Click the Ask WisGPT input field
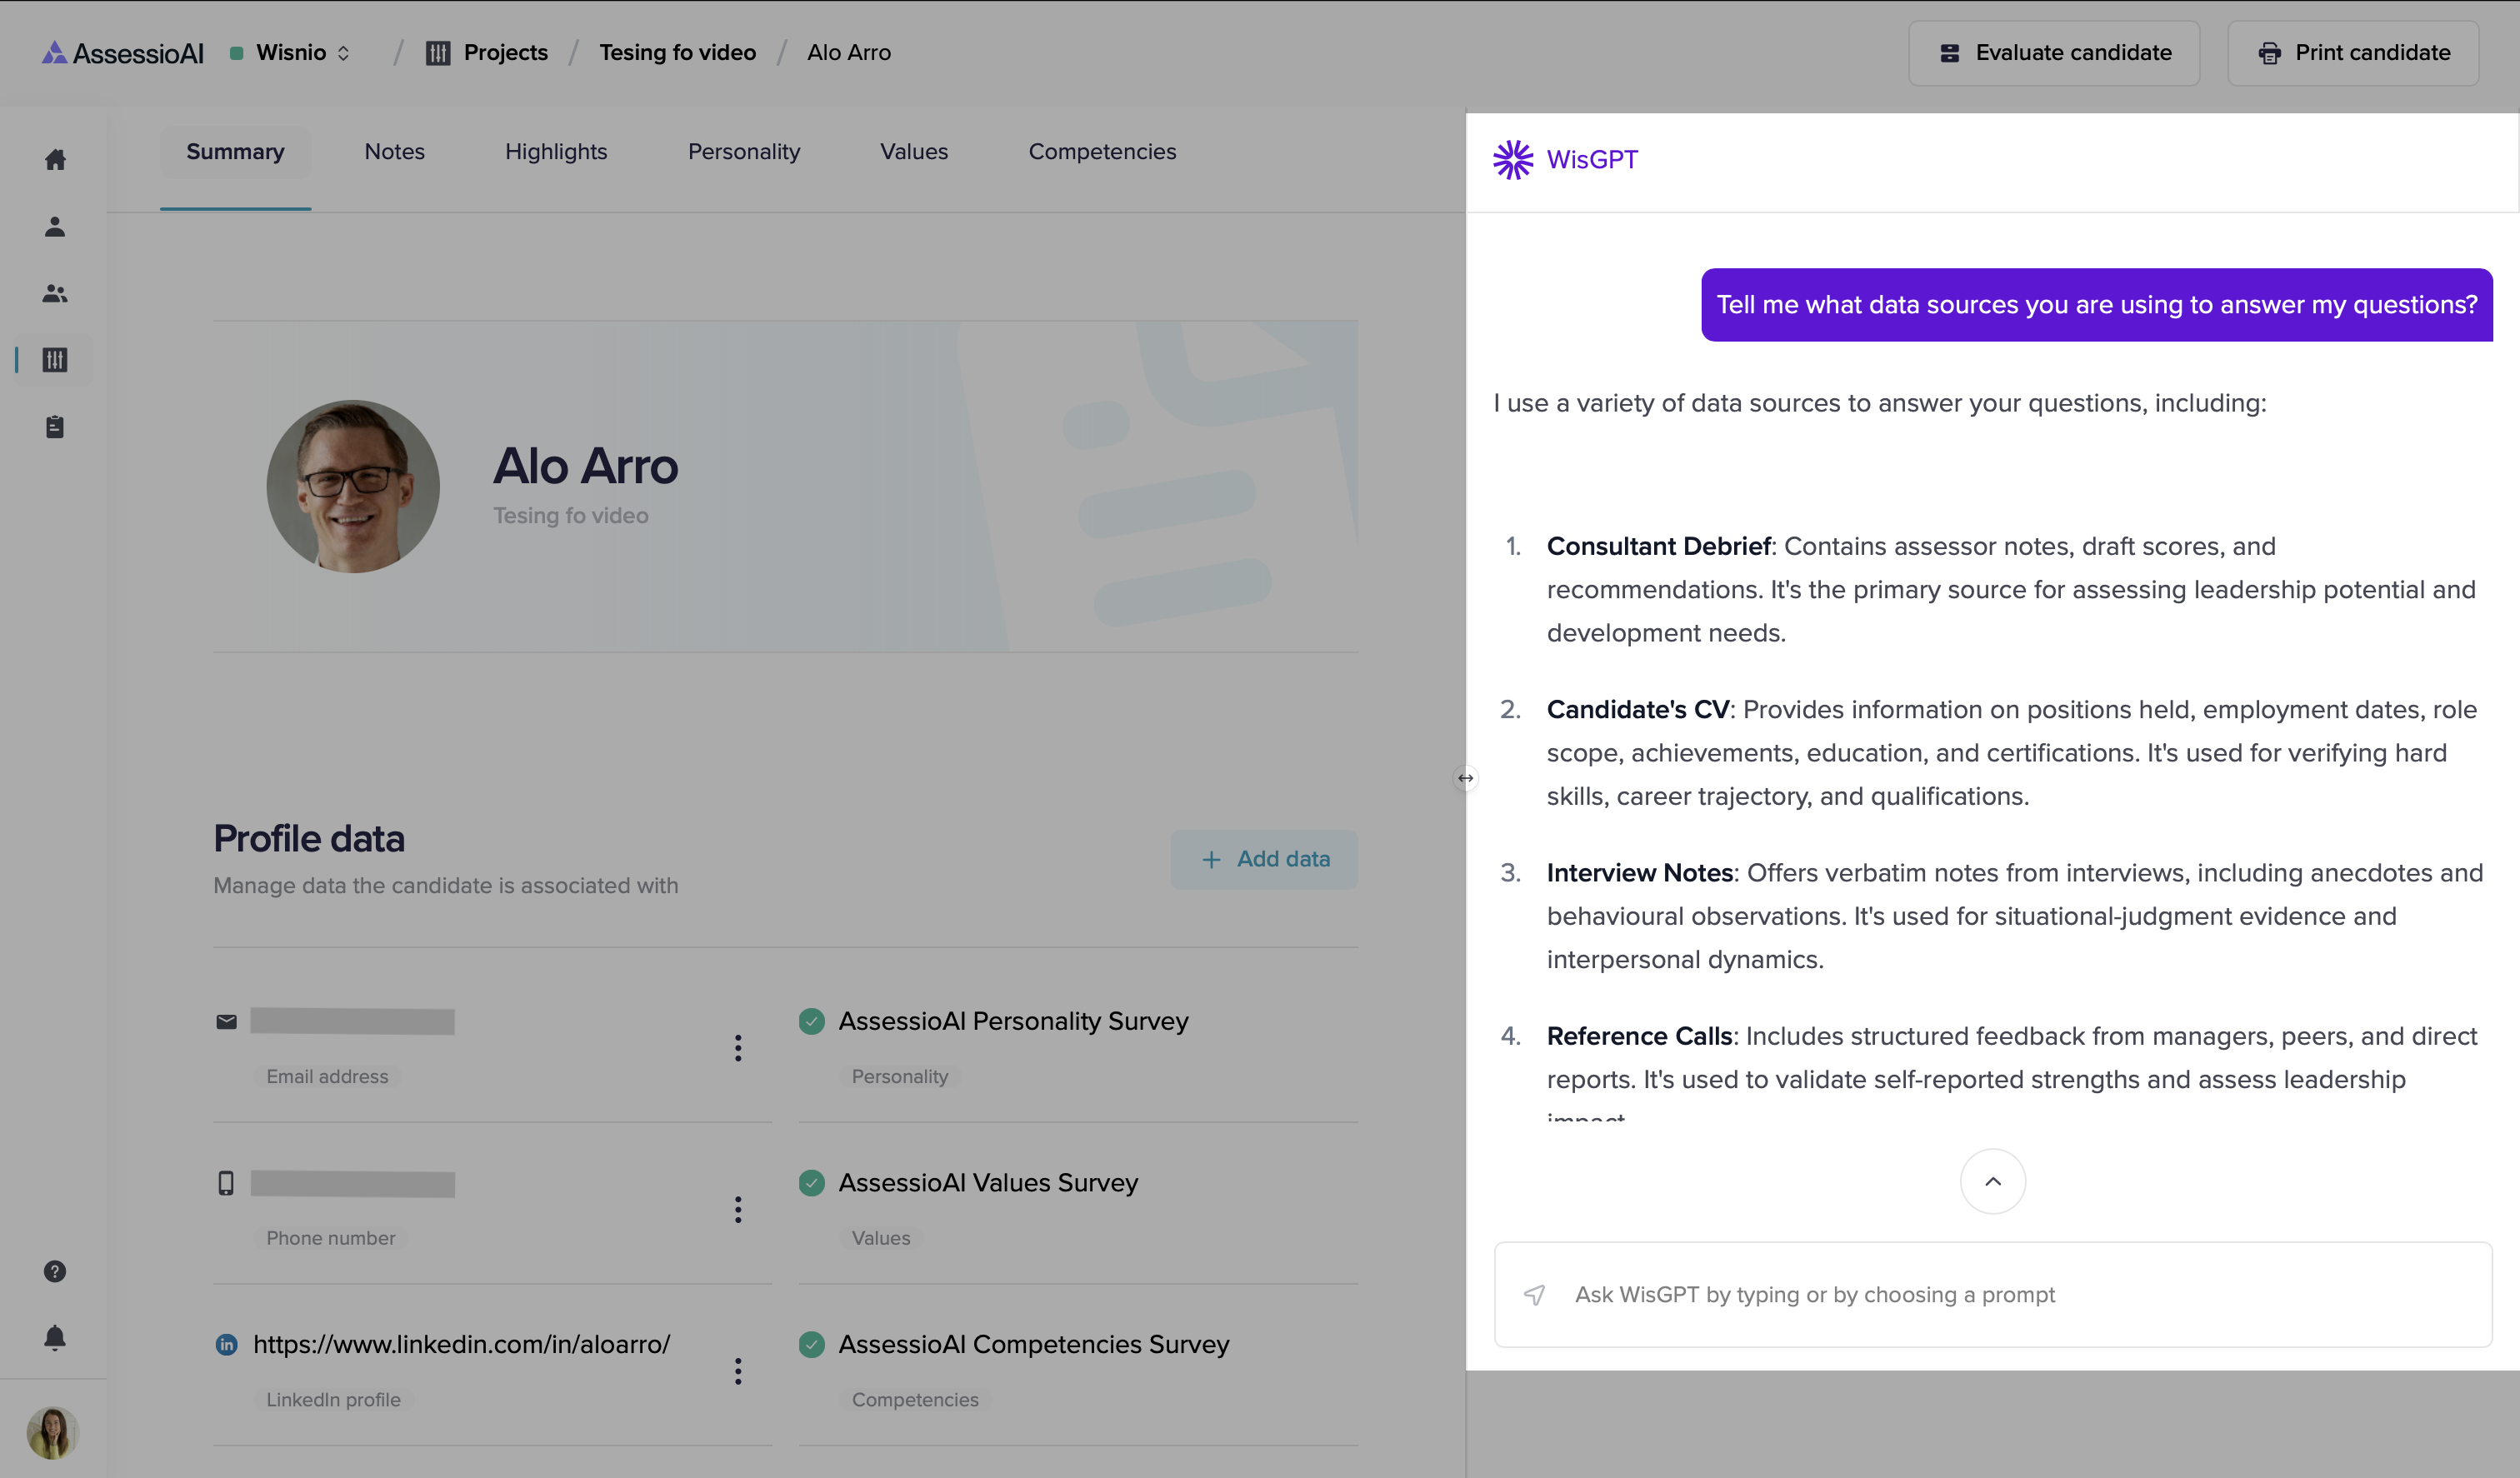The width and height of the screenshot is (2520, 1478). [x=1993, y=1295]
